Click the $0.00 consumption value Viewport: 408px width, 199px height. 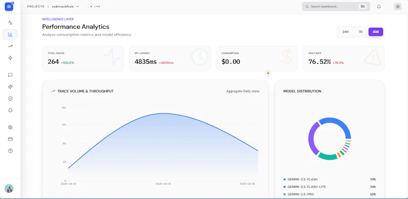click(231, 62)
